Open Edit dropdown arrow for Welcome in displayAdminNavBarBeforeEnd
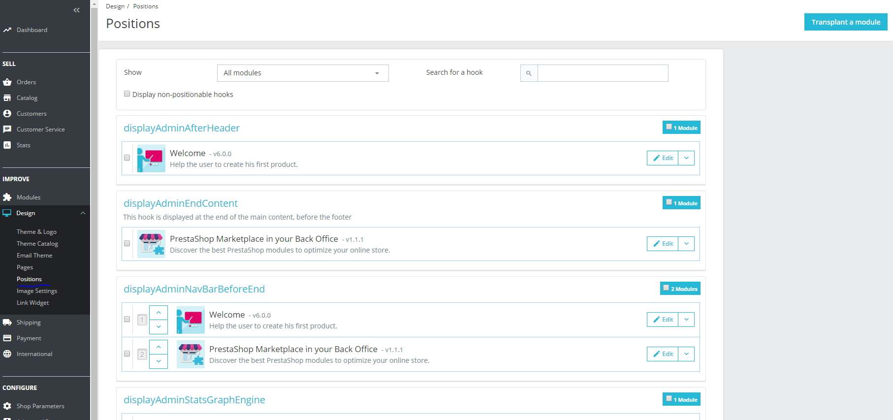 [x=686, y=320]
